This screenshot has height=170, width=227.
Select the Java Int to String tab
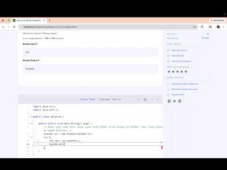(29, 20)
